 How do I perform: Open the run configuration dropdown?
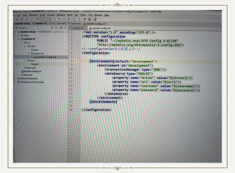point(46,19)
